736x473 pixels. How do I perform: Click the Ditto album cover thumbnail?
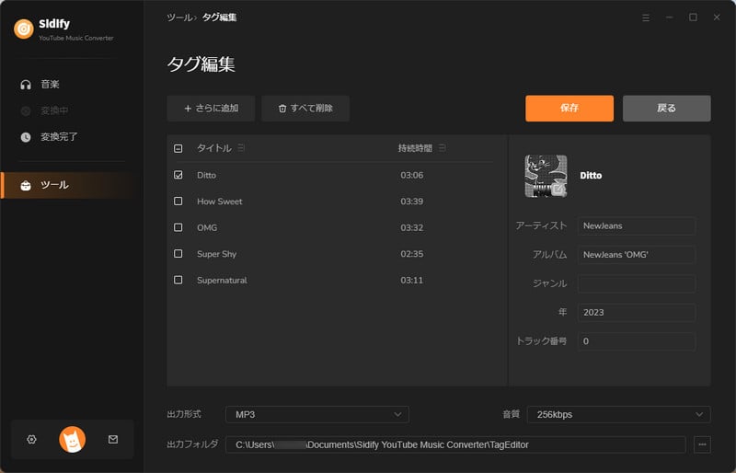(546, 176)
